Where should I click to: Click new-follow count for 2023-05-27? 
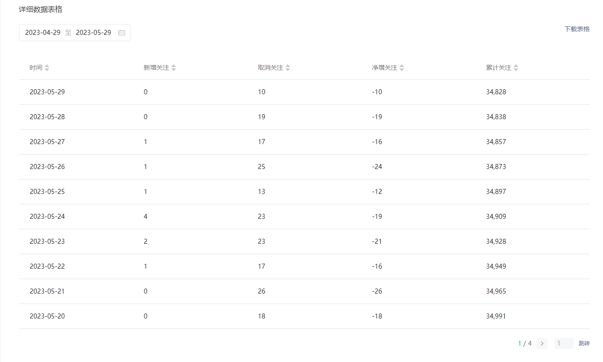[x=145, y=142]
